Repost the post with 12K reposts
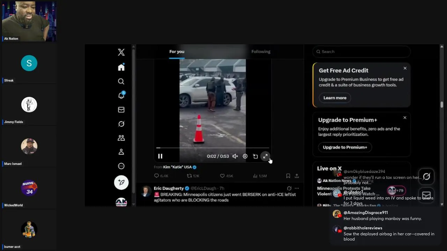Viewport: 447px width, 251px height. pos(193,176)
